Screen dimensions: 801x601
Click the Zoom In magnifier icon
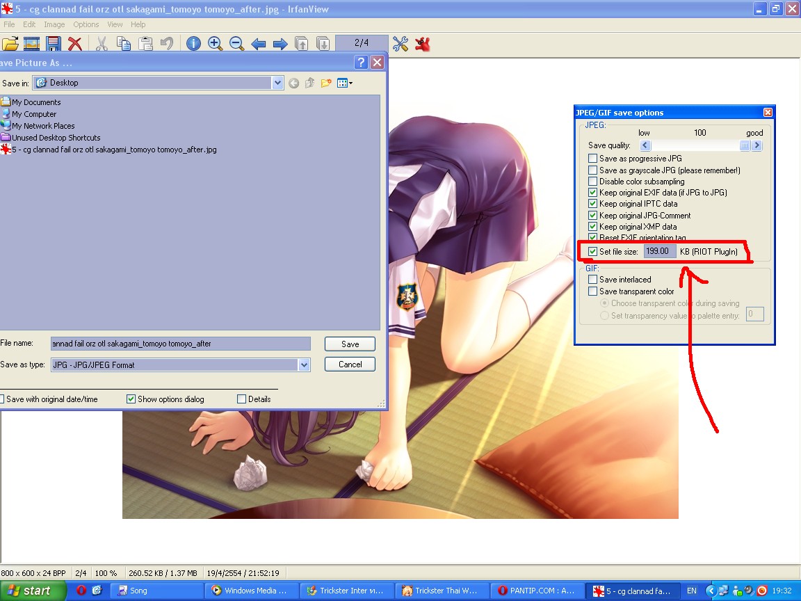pos(215,44)
